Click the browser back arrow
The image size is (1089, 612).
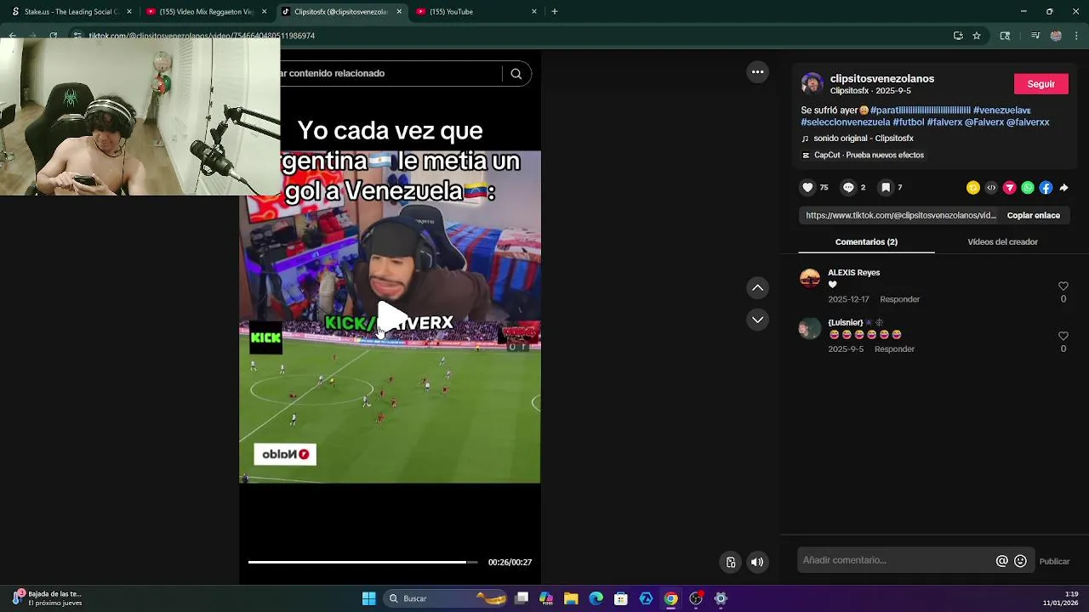coord(12,36)
